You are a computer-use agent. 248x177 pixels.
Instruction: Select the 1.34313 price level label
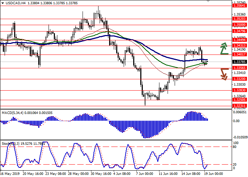[x=238, y=46]
